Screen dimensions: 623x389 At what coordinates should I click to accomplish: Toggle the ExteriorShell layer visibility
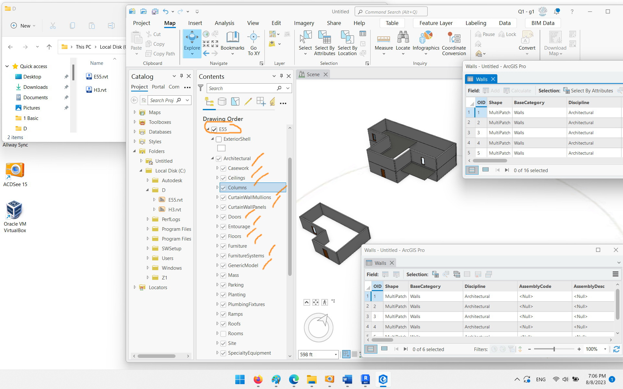point(219,139)
